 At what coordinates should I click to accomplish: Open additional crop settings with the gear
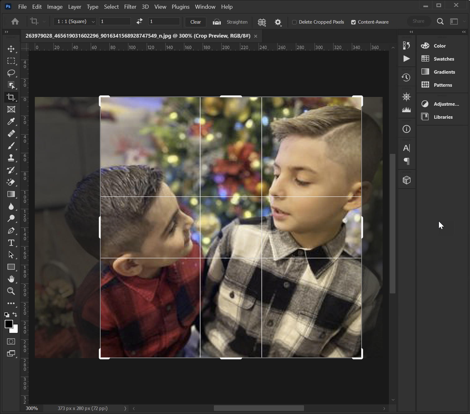pos(278,22)
